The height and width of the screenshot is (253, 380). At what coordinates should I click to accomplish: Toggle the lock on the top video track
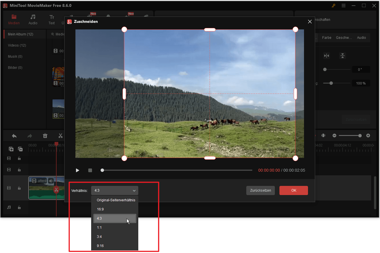[19, 158]
